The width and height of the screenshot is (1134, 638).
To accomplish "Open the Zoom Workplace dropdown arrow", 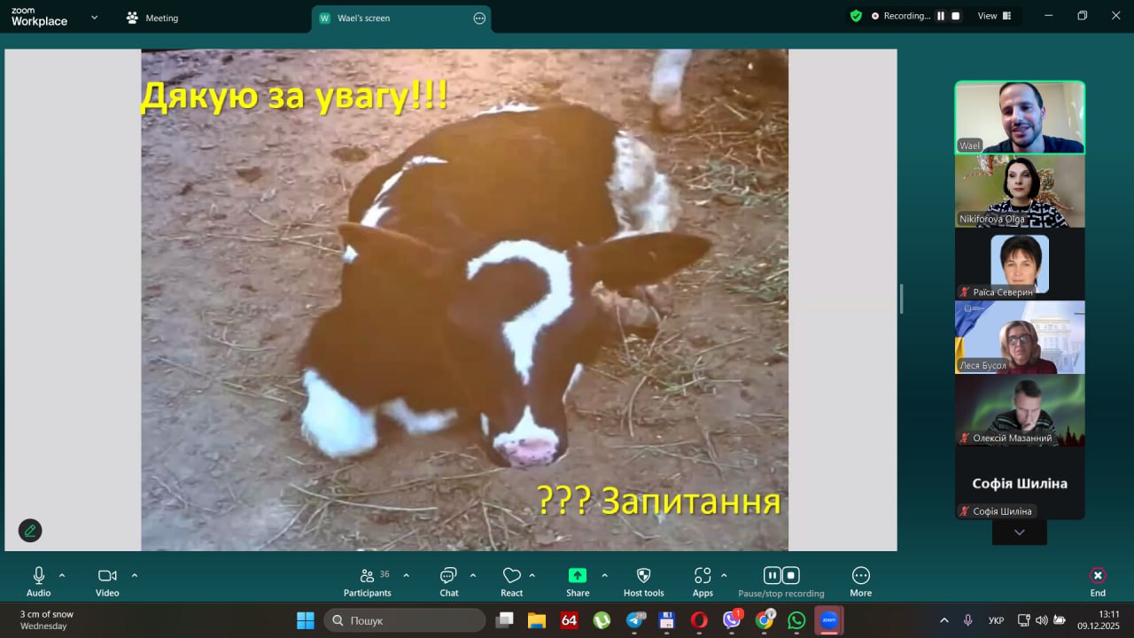I will (94, 17).
